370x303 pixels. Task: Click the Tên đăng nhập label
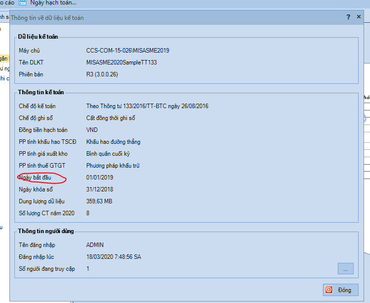(37, 245)
